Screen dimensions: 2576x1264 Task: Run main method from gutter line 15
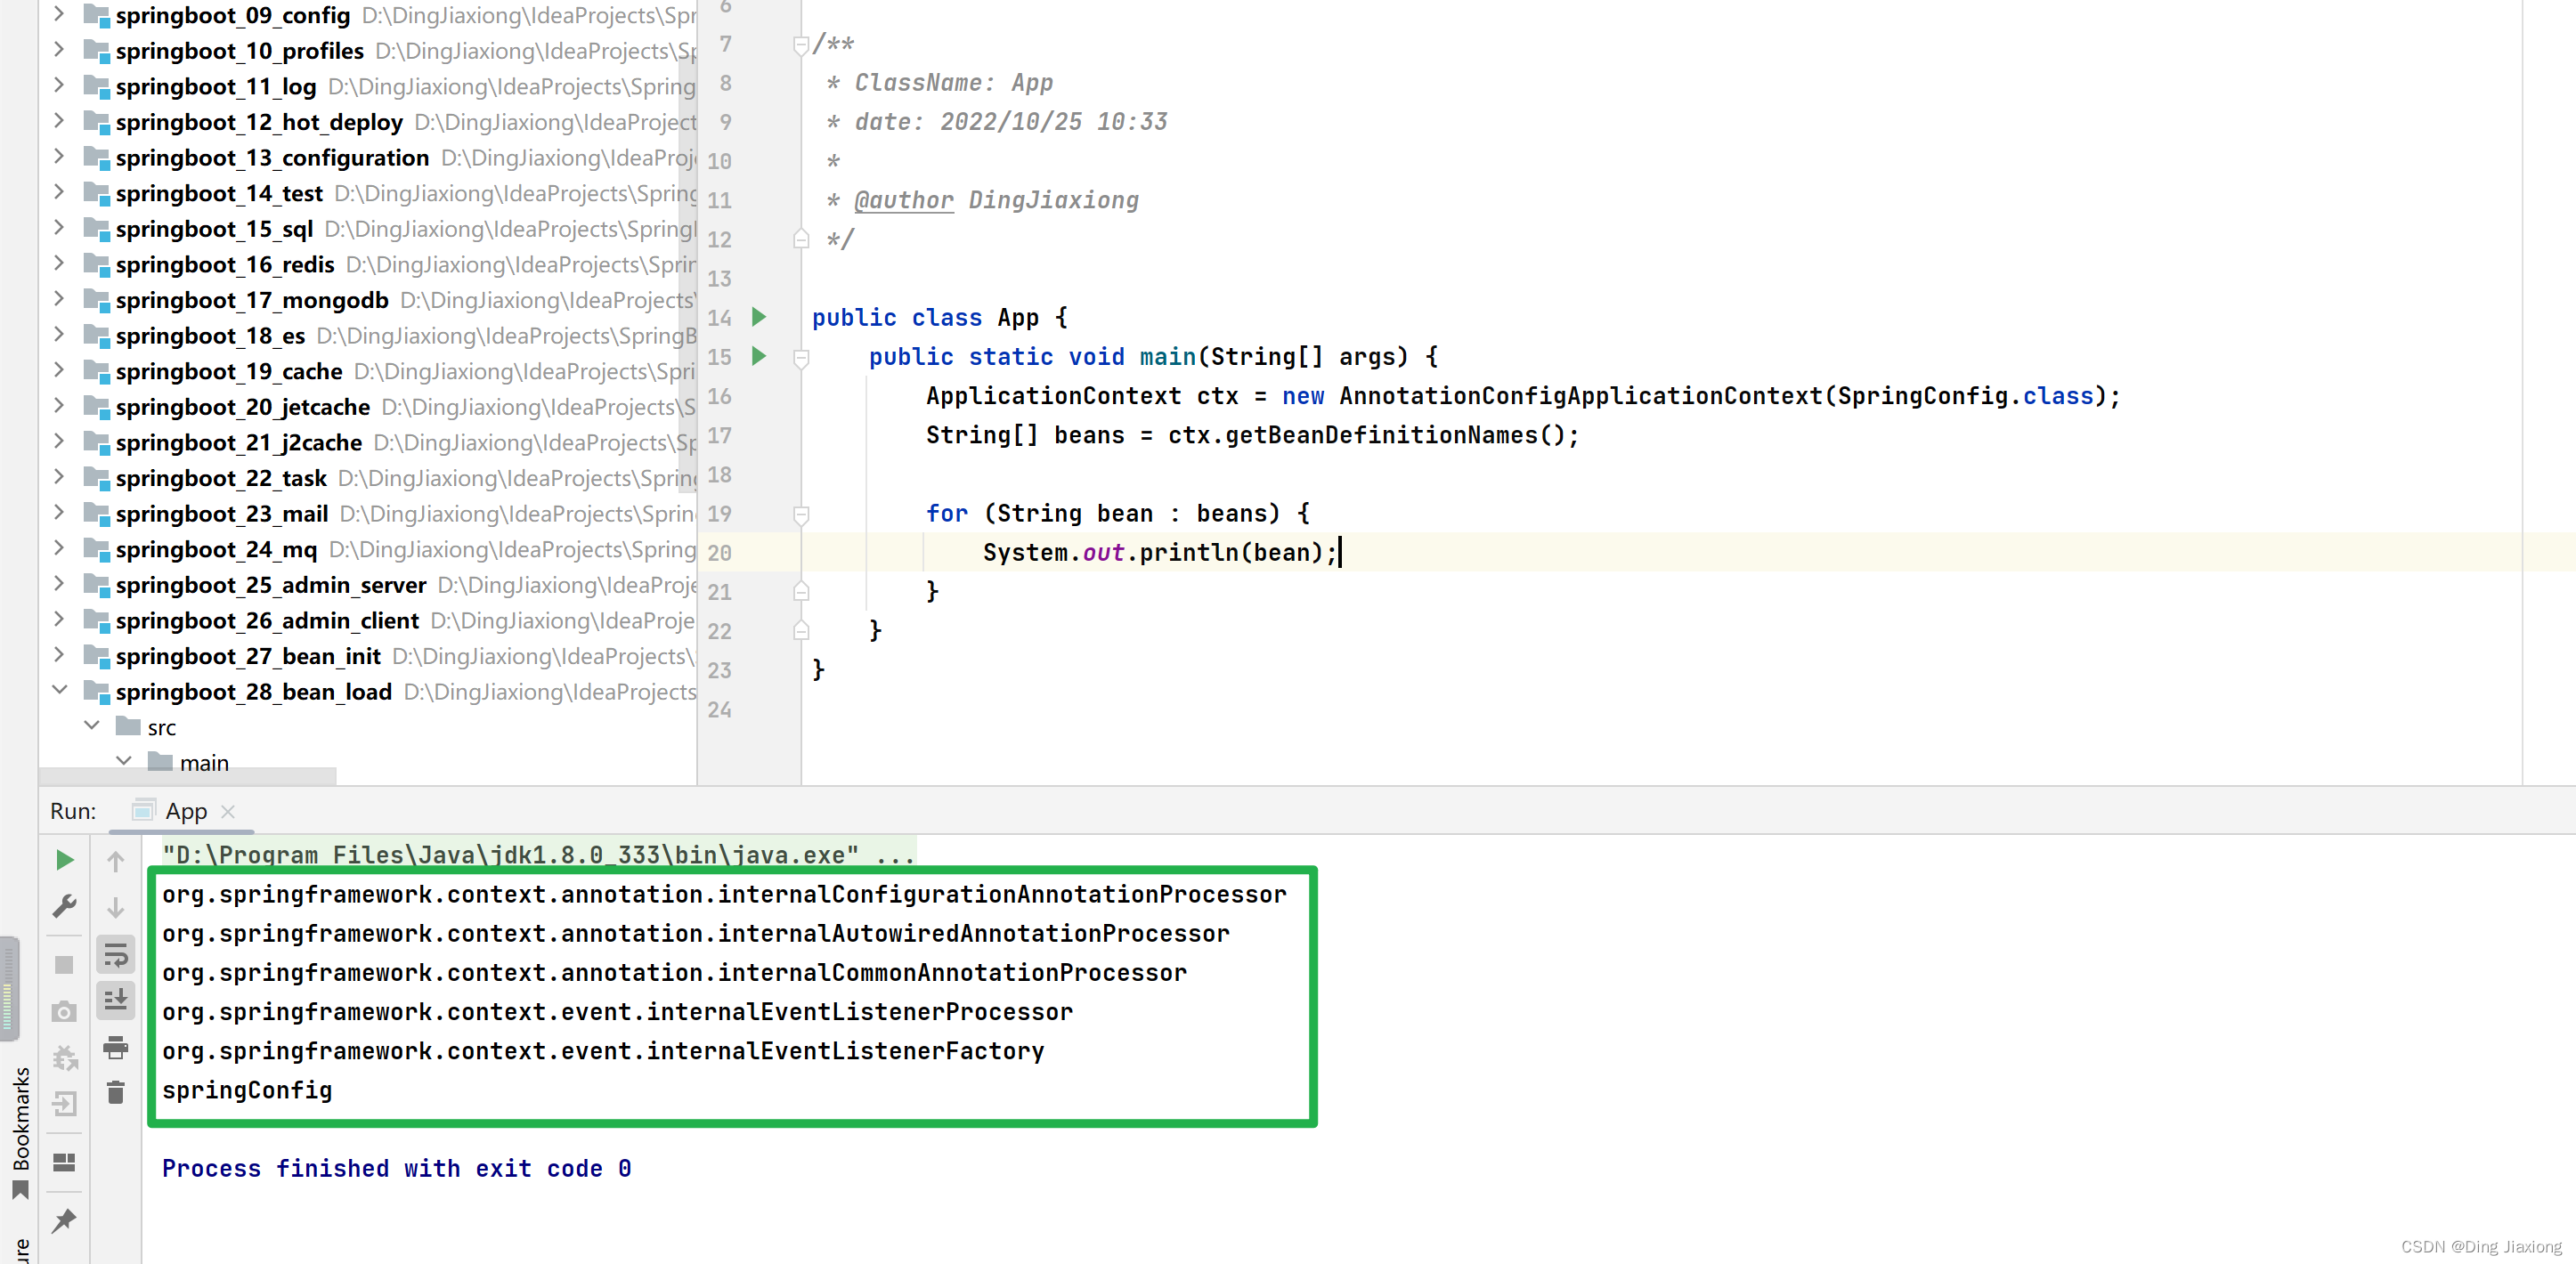point(759,357)
